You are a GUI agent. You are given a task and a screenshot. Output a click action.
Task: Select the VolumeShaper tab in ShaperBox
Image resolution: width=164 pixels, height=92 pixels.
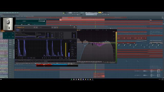coord(18,30)
